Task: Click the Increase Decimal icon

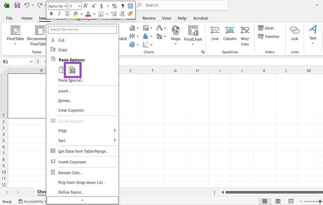Action: (x=114, y=14)
